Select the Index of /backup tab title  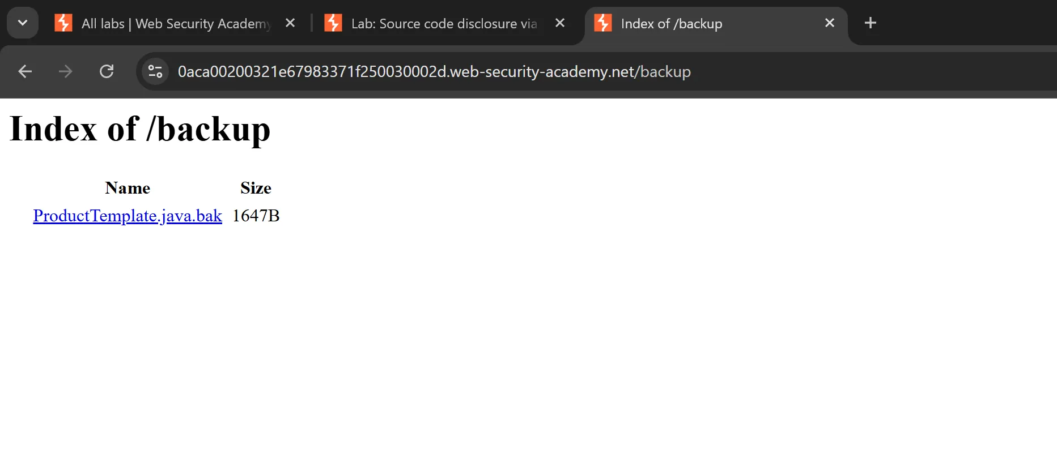point(672,24)
